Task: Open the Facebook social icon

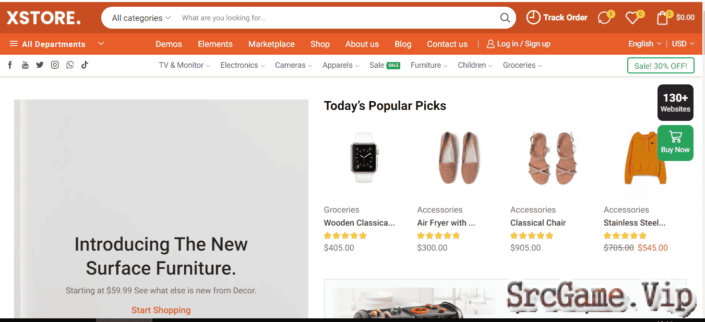Action: coord(10,65)
